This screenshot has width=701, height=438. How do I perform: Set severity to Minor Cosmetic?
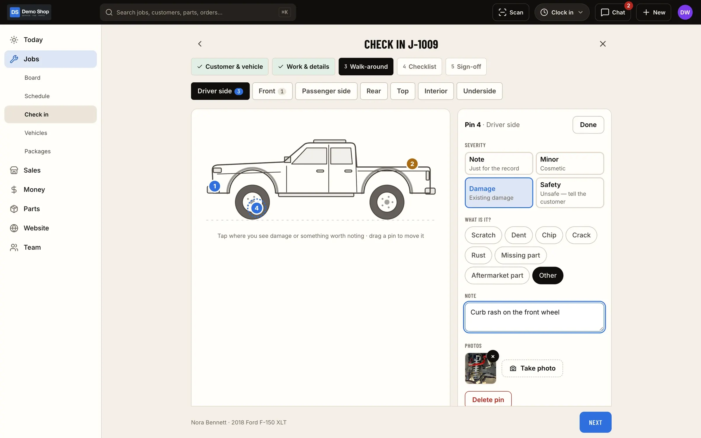(x=570, y=164)
